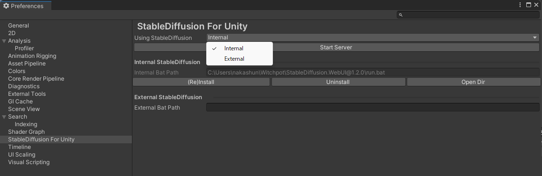Close the Preferences window
This screenshot has height=176, width=542.
tap(536, 5)
